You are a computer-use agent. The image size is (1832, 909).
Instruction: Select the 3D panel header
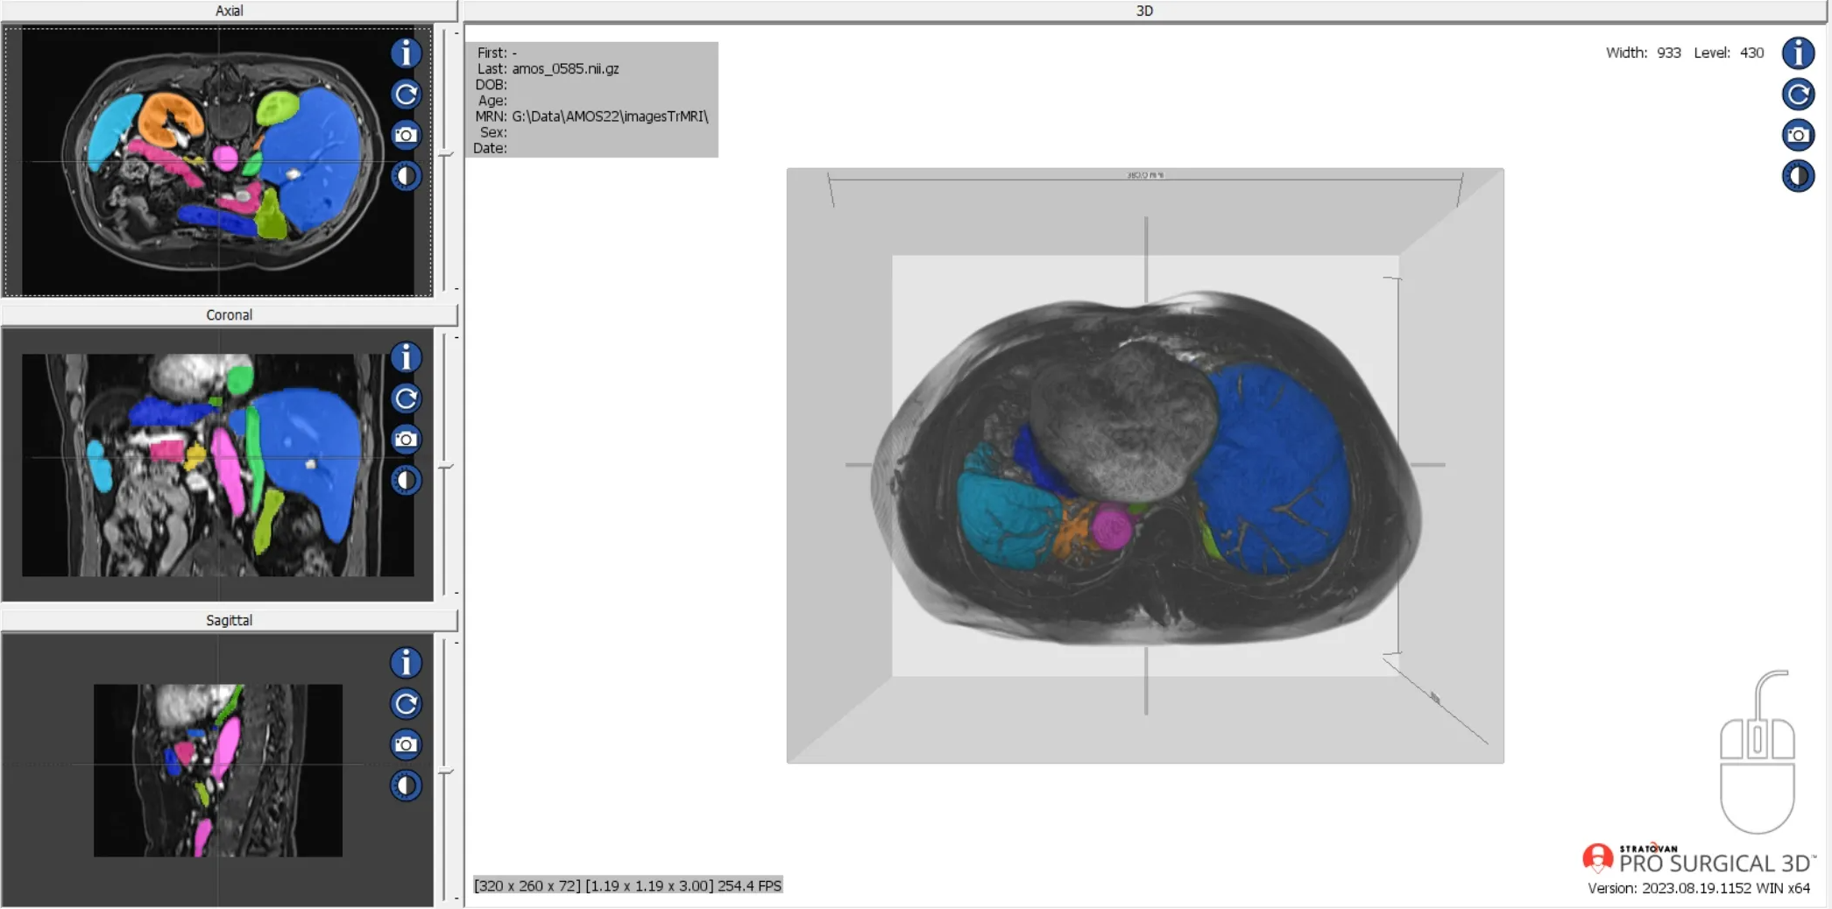[1143, 11]
